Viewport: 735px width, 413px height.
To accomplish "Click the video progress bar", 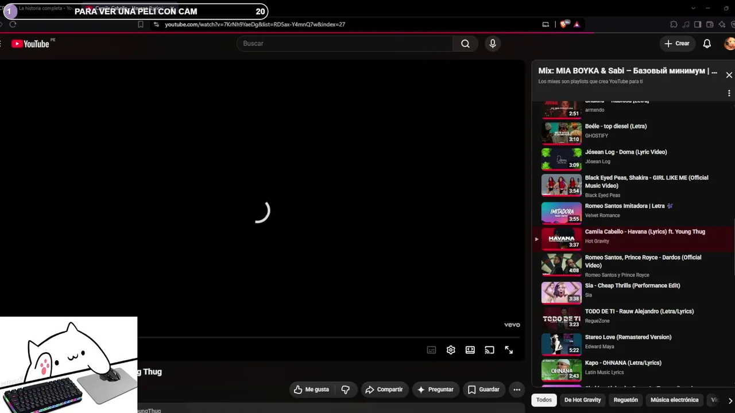I will (329, 337).
